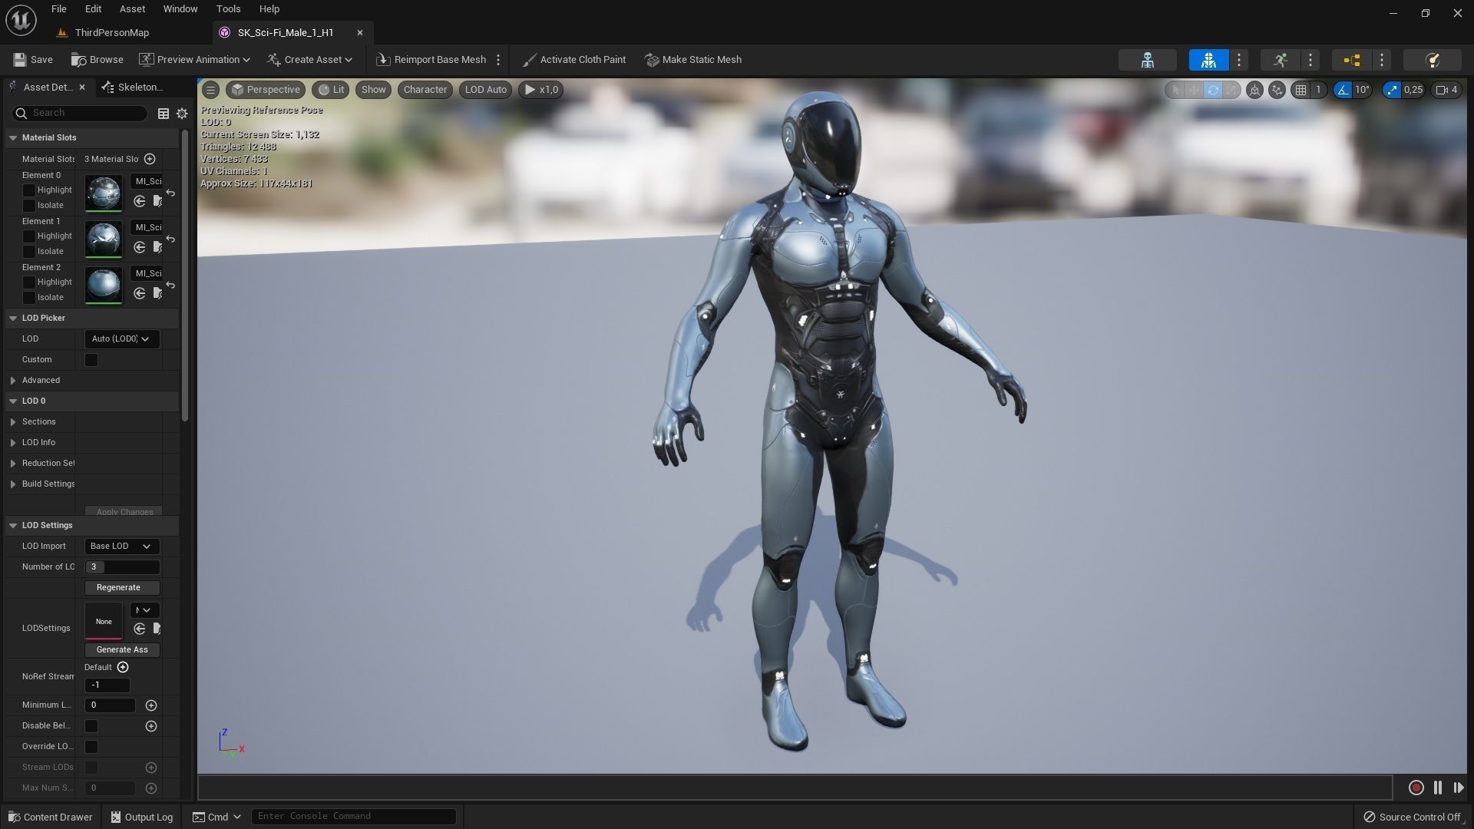1474x829 pixels.
Task: Enable Isolate for Element 0
Action: pos(29,205)
